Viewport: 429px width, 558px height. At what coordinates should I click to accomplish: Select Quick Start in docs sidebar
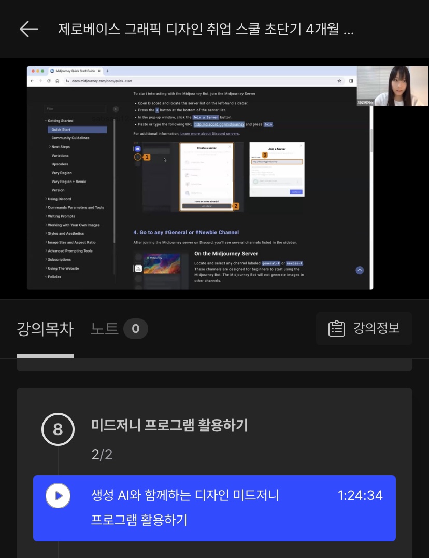coord(78,130)
